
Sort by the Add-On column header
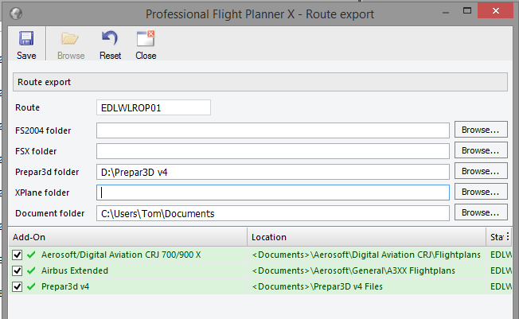pyautogui.click(x=128, y=237)
